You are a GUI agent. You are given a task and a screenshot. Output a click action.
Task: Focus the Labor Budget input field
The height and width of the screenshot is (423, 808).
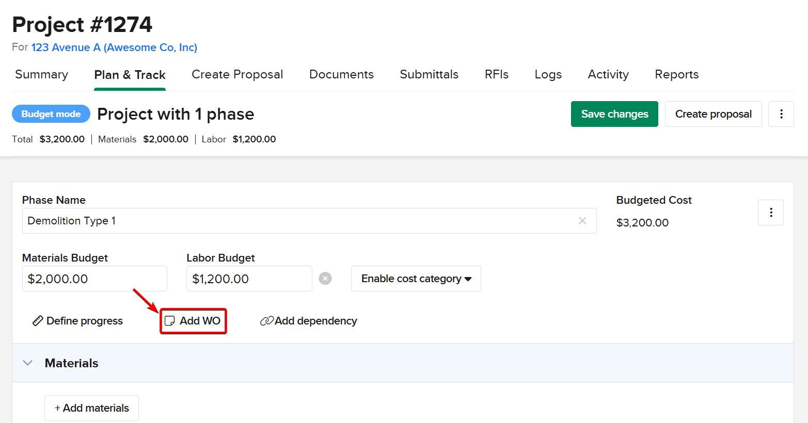(x=249, y=279)
